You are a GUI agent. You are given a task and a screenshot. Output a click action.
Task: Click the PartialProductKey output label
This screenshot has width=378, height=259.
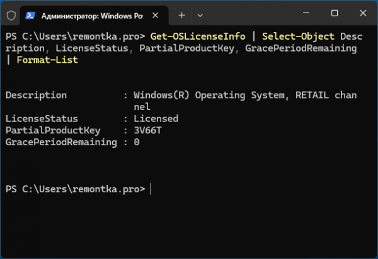pyautogui.click(x=53, y=130)
